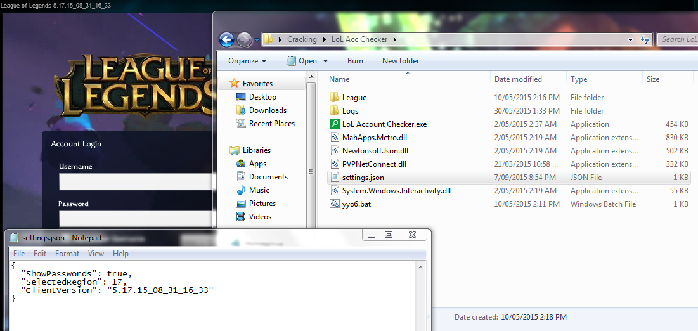Click League of Legends Password field

tap(136, 219)
